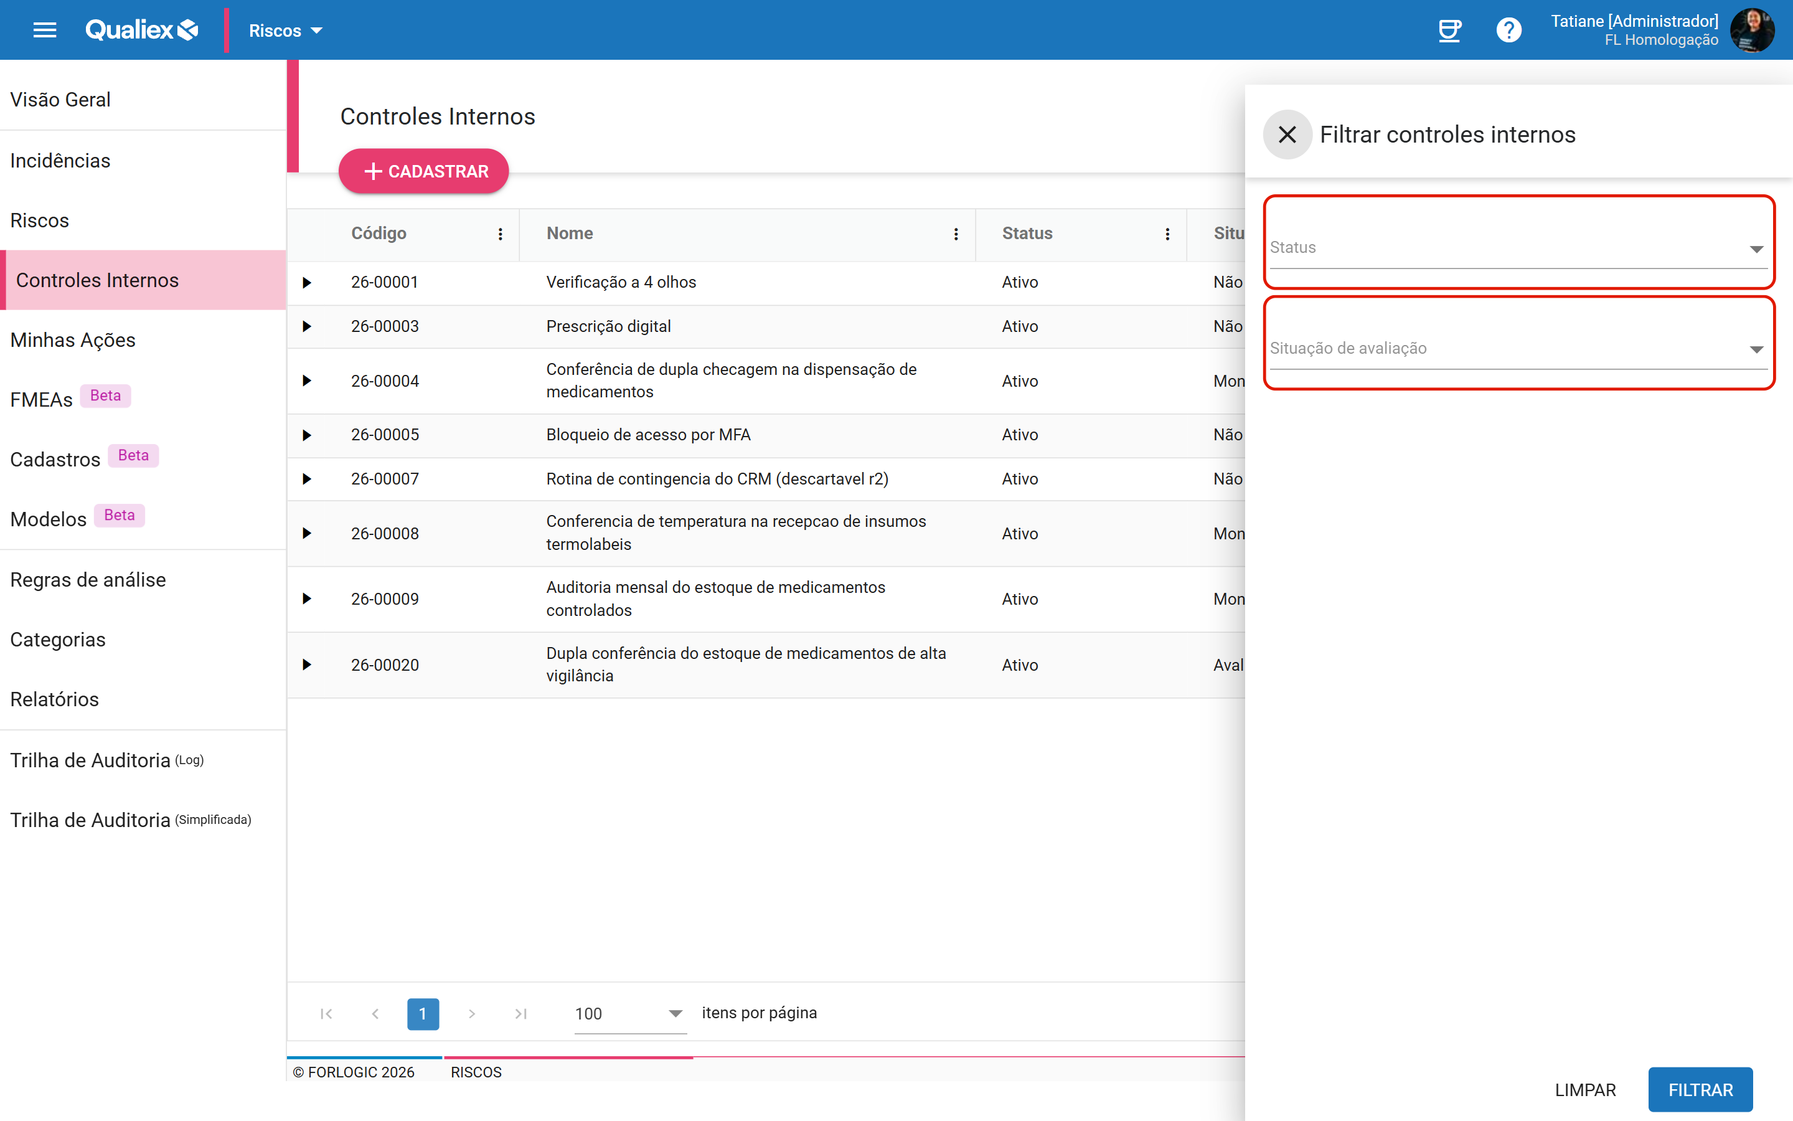
Task: Expand row 26-00004 details
Action: (307, 381)
